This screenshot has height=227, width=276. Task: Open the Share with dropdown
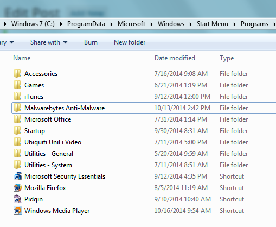[x=49, y=42]
